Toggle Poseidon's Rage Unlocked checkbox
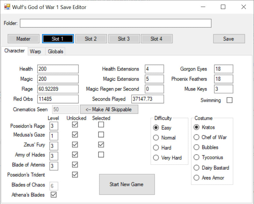254x204 pixels. point(75,124)
